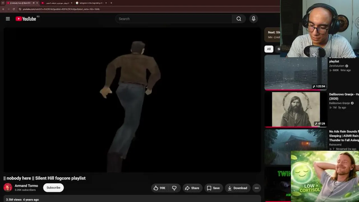
Task: Go to YouTube home via logo
Action: (26, 19)
